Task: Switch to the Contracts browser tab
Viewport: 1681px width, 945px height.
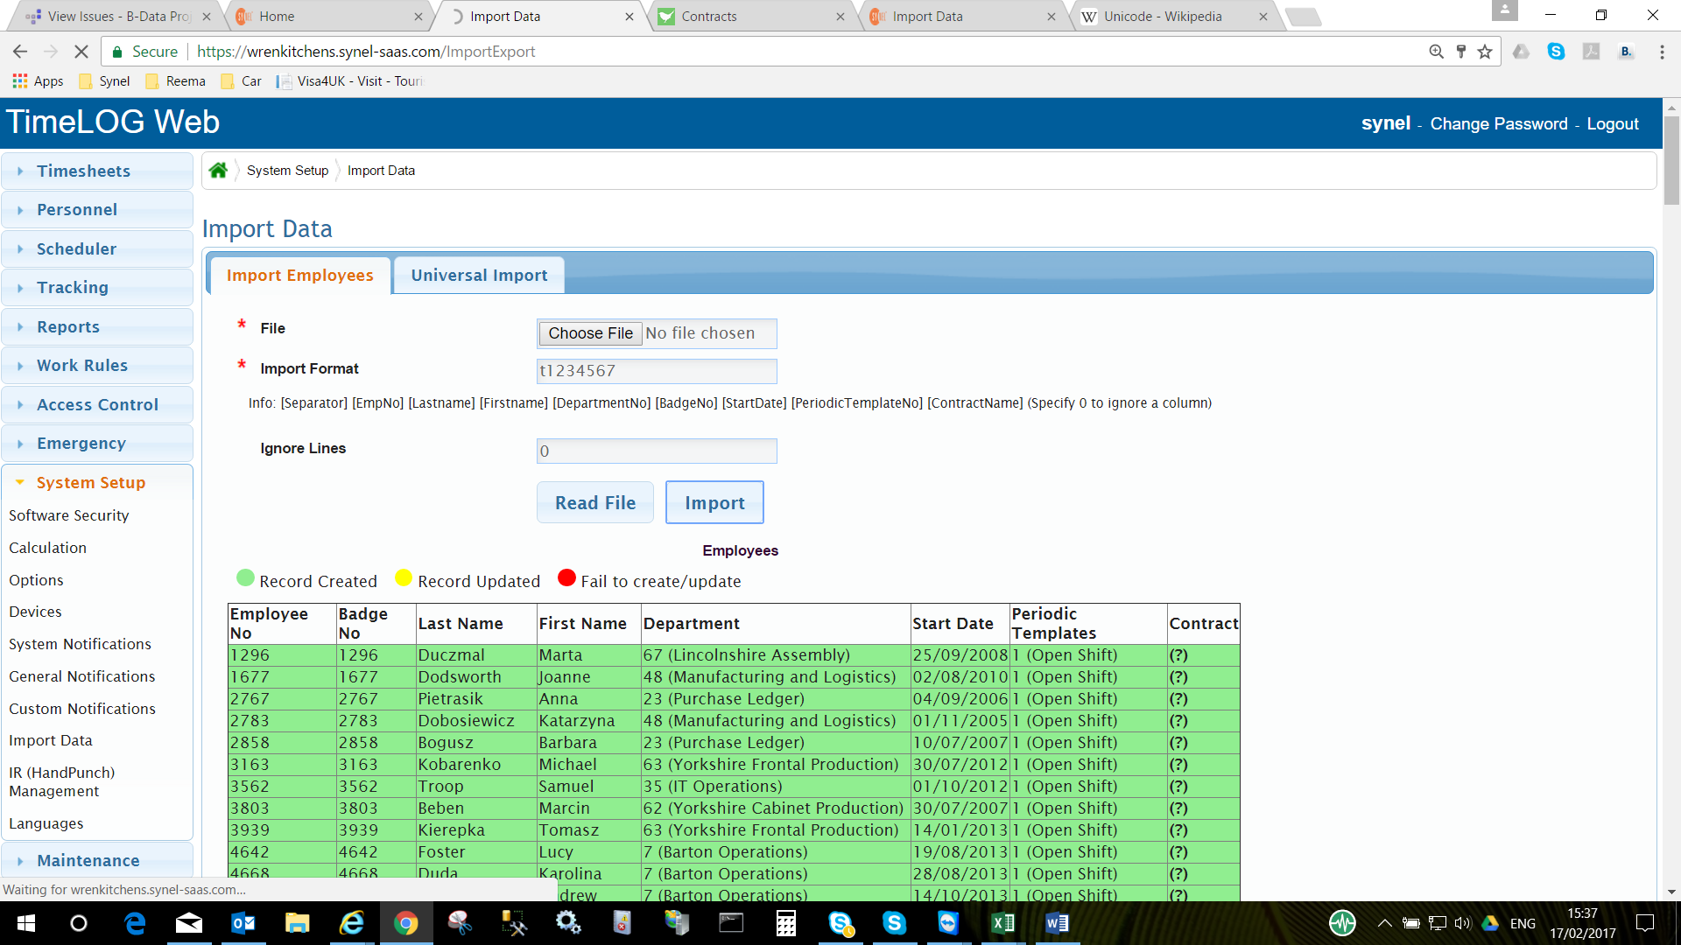Action: click(x=751, y=17)
